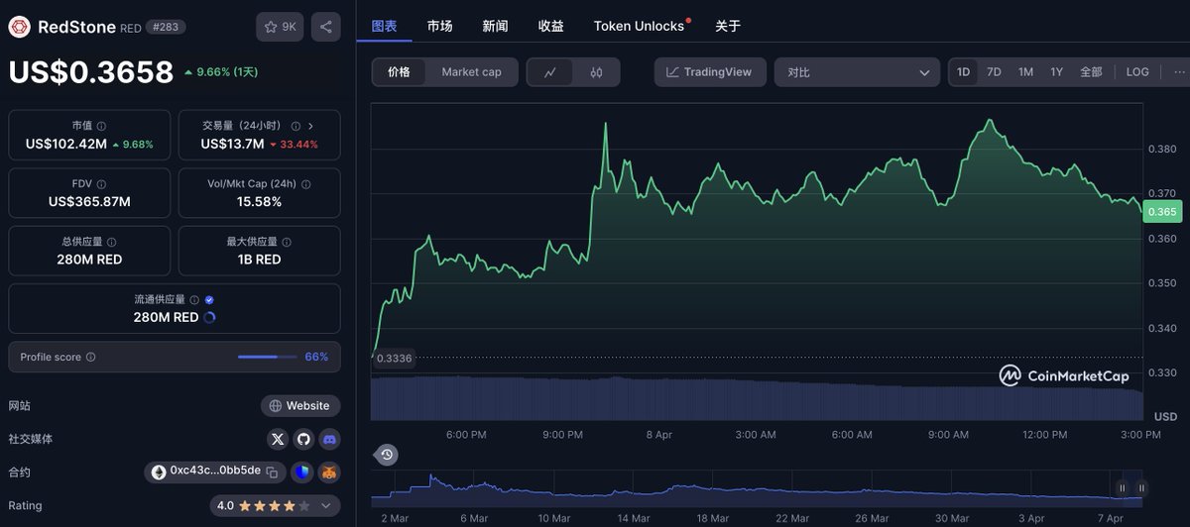Switch to the 市场 tab
Image resolution: width=1190 pixels, height=527 pixels.
point(440,26)
